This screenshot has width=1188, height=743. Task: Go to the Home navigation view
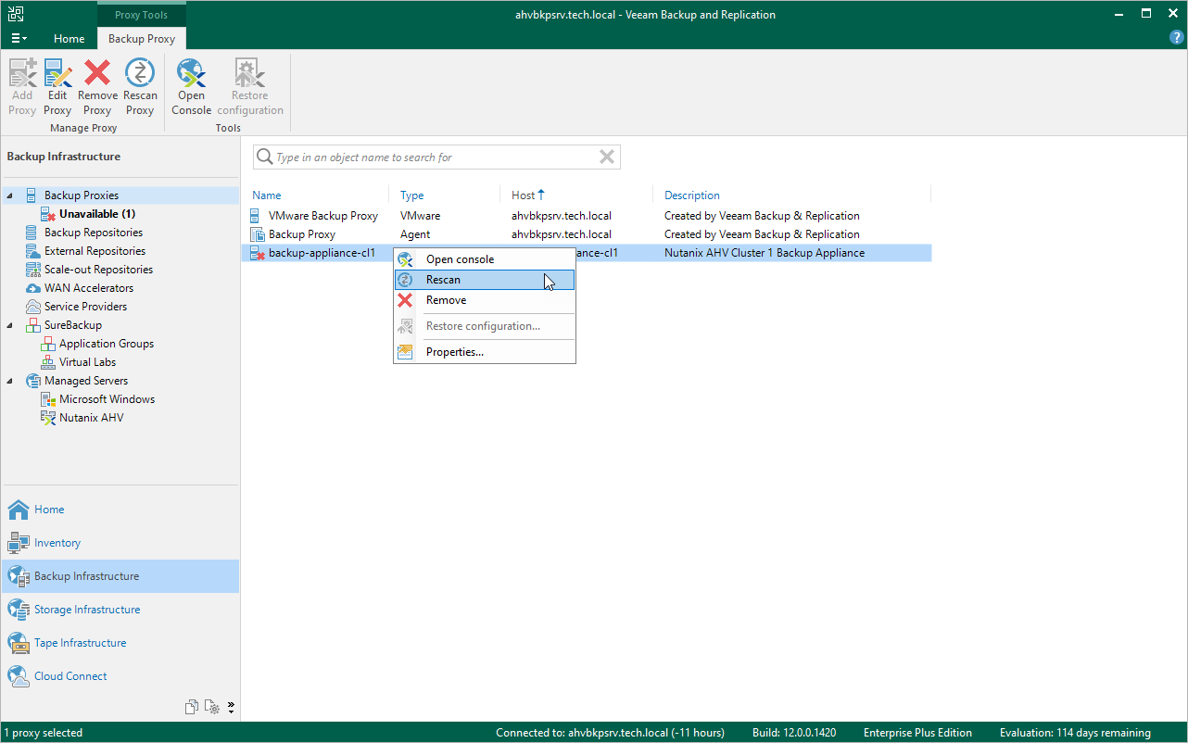tap(120, 510)
